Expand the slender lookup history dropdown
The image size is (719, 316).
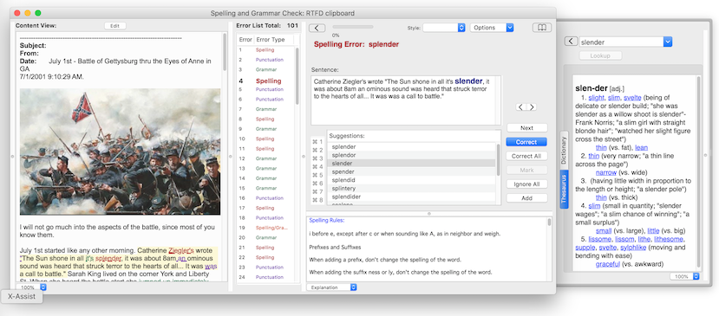(668, 42)
